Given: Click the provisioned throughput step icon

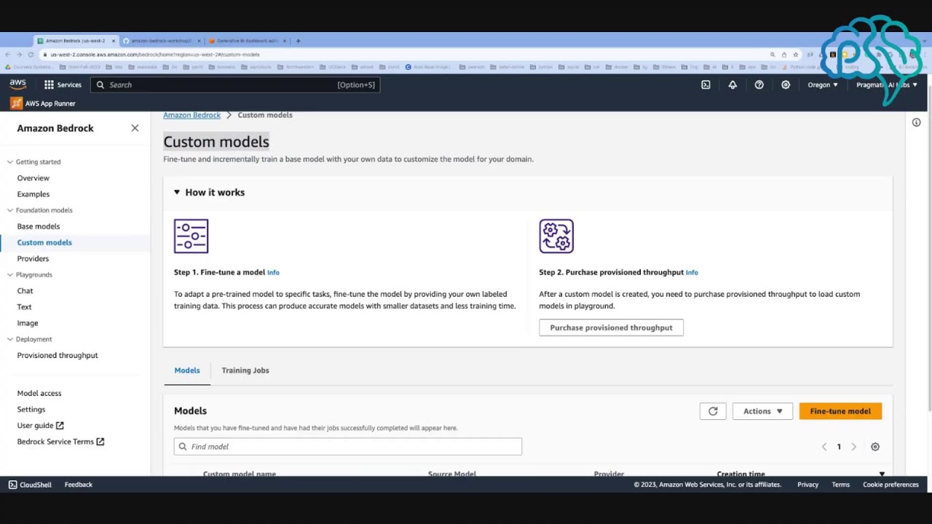Looking at the screenshot, I should click(556, 237).
